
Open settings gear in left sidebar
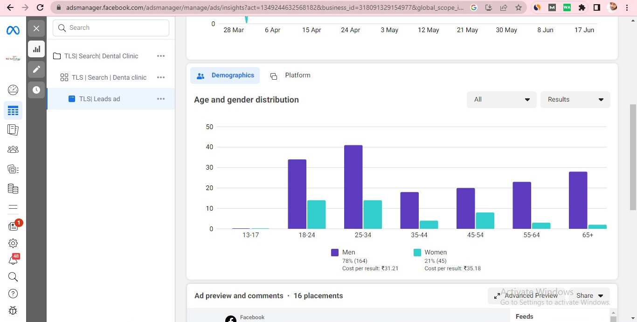13,243
